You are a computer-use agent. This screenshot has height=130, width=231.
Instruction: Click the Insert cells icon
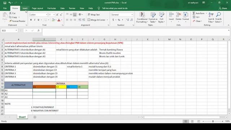[x=171, y=17]
